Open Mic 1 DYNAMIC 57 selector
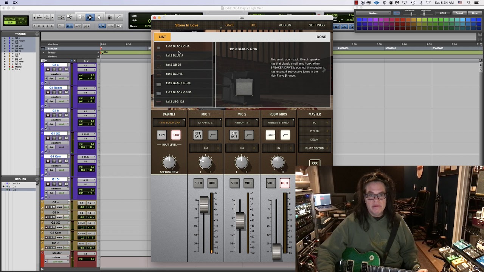 [x=206, y=122]
